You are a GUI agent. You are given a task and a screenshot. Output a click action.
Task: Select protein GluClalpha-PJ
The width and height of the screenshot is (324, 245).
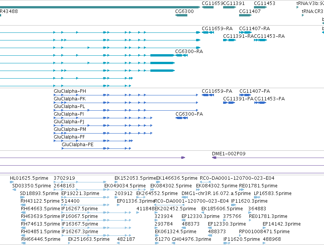(69, 122)
